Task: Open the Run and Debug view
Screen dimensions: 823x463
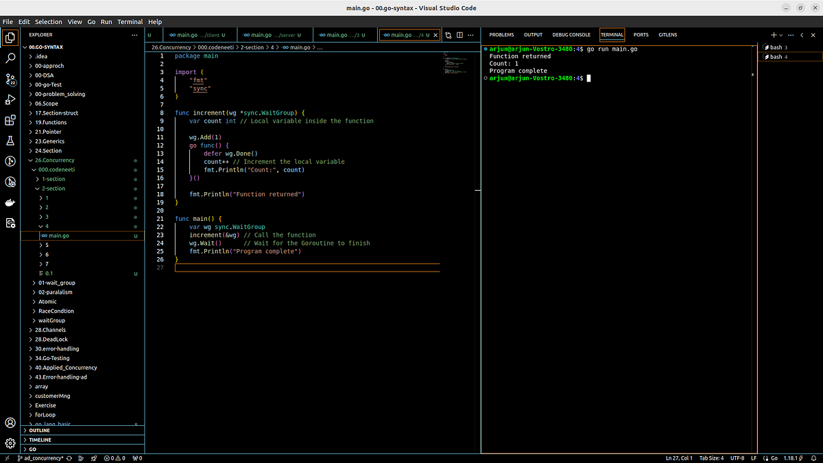Action: coord(10,100)
